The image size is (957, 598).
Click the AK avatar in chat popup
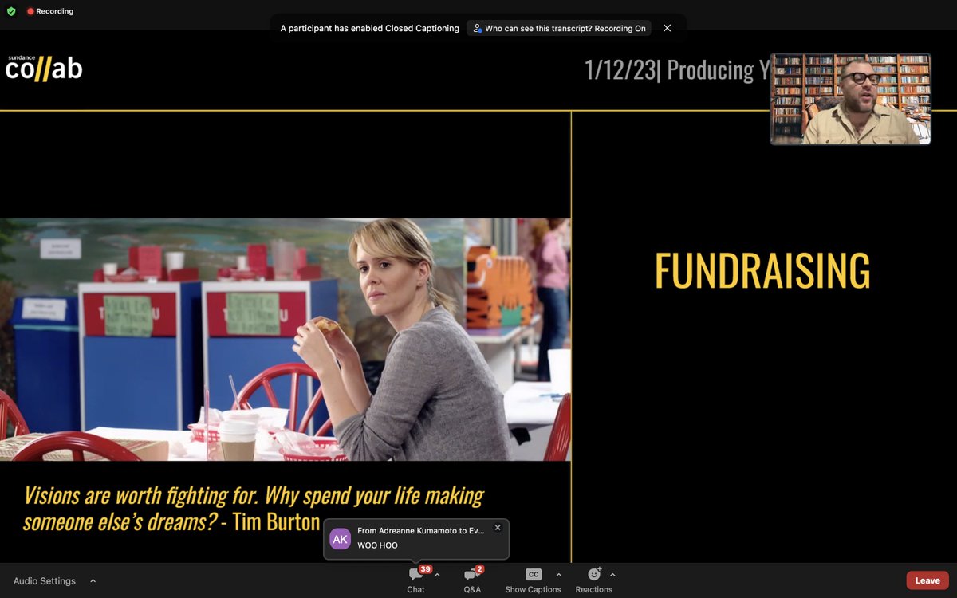point(341,539)
